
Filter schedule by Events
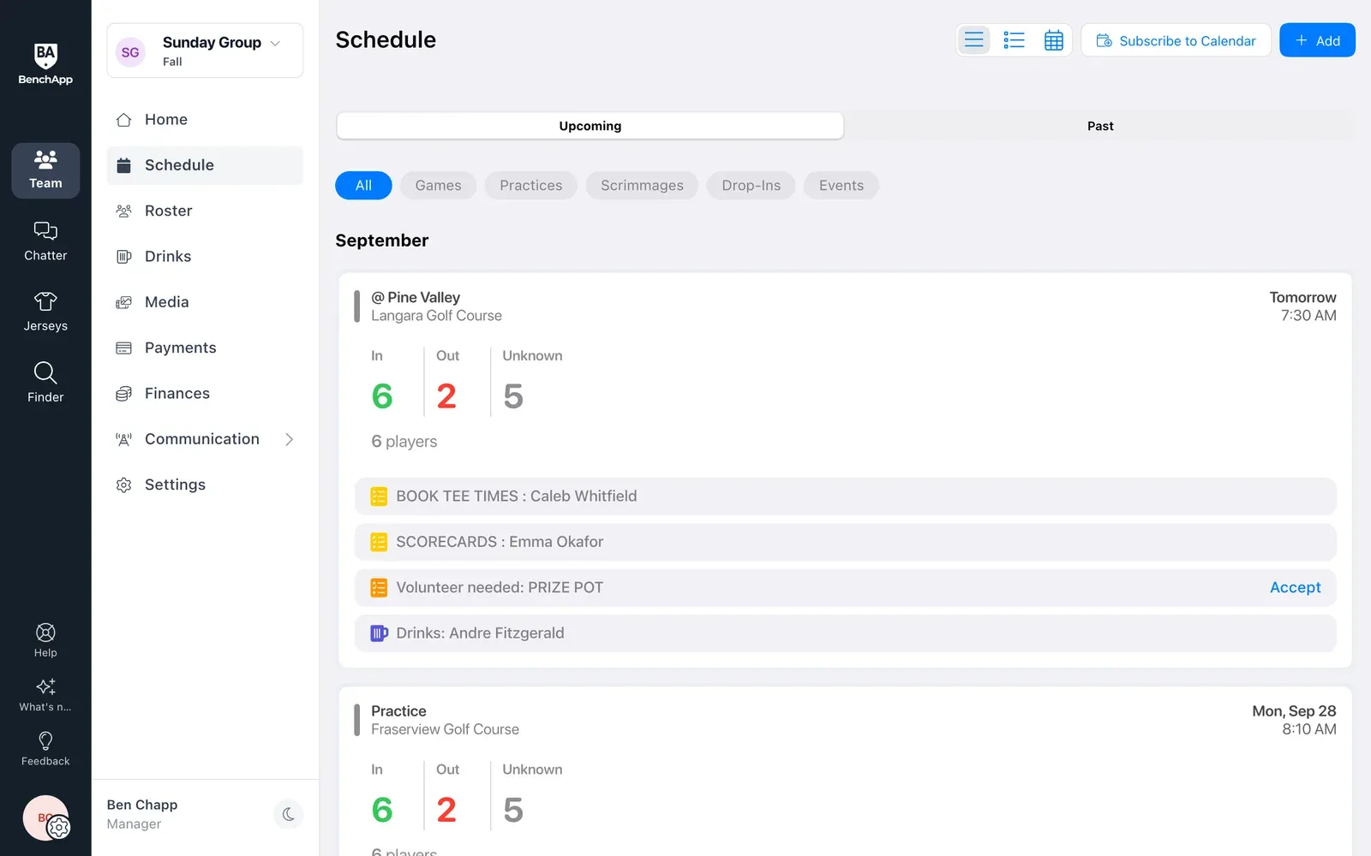(841, 186)
